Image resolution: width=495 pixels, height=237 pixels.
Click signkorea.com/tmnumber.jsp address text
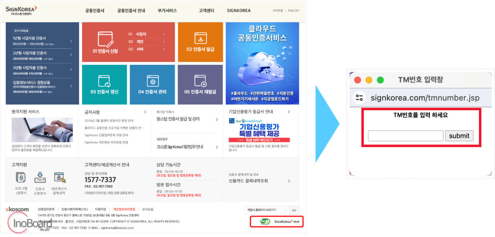pyautogui.click(x=425, y=98)
